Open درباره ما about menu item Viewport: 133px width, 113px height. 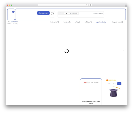(x=67, y=22)
